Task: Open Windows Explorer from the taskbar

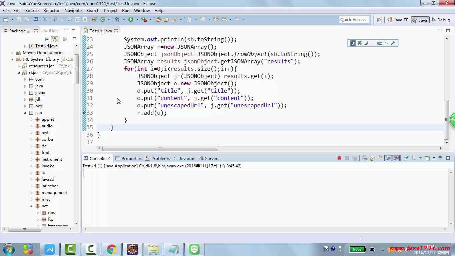Action: (153, 249)
